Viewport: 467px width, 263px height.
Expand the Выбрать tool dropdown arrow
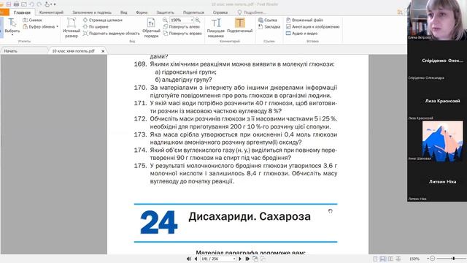pos(12,35)
